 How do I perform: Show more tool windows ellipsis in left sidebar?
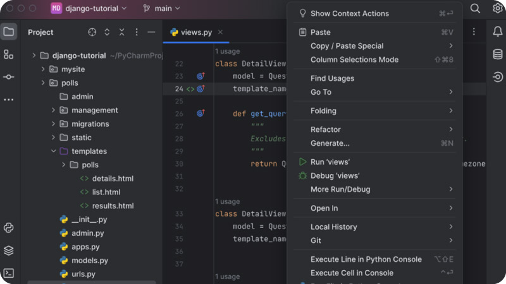pos(9,100)
